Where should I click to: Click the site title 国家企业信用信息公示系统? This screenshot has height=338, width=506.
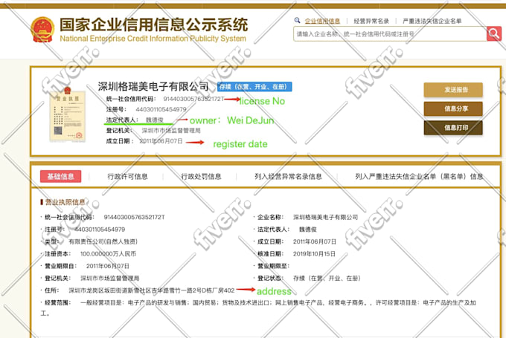[153, 25]
